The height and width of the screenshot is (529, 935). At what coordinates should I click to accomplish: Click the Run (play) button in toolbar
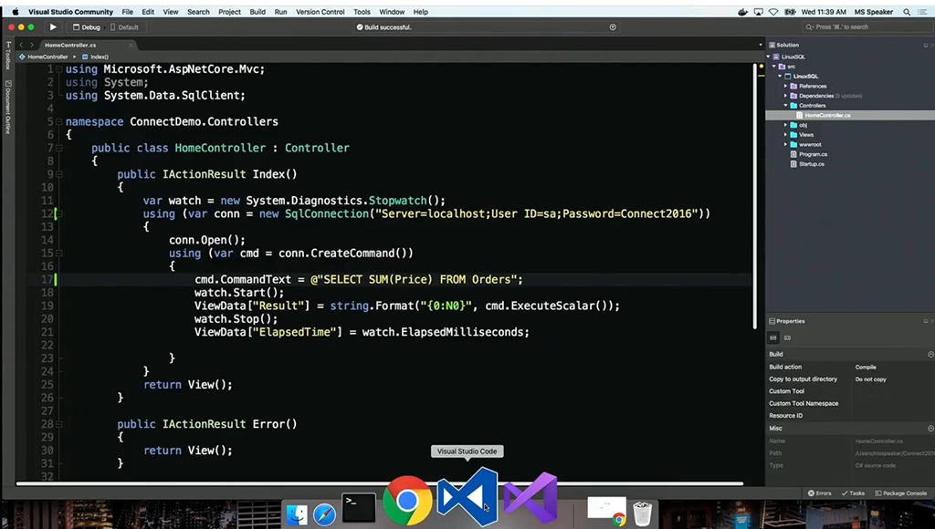(53, 27)
